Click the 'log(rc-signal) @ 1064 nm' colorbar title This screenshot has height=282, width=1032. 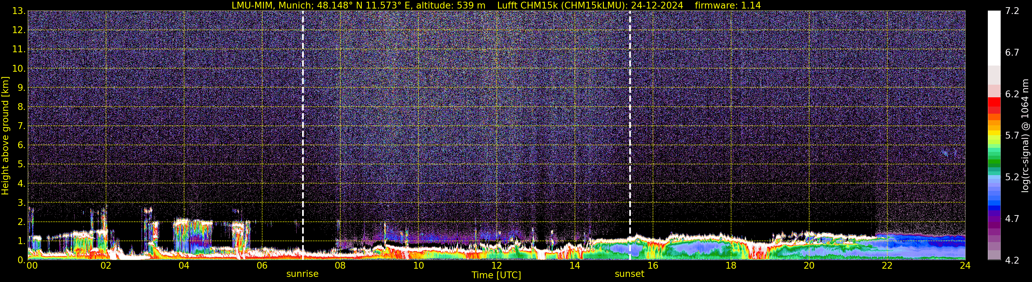point(1025,136)
